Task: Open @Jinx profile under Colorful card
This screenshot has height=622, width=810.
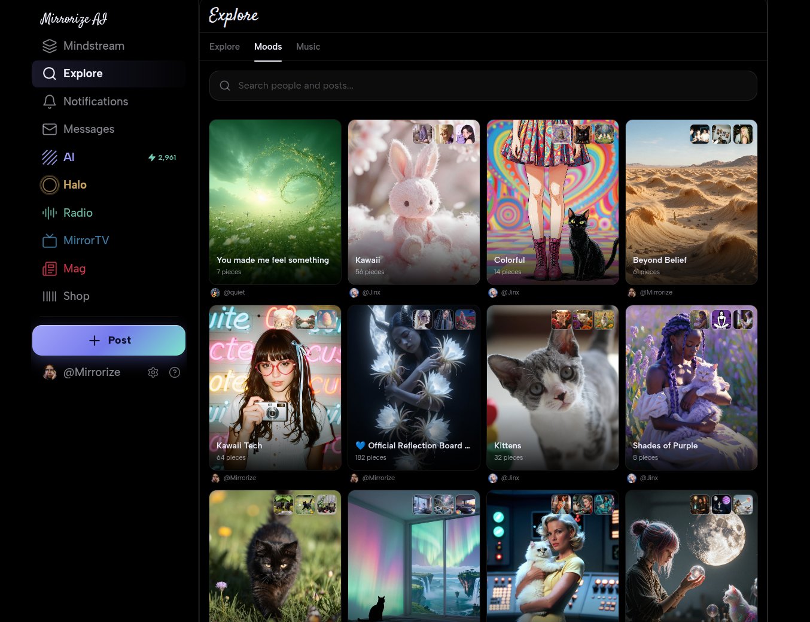Action: (504, 293)
